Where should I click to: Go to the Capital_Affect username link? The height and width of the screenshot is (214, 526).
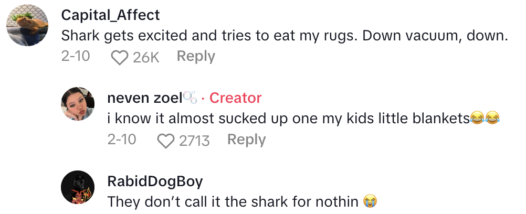coord(110,15)
